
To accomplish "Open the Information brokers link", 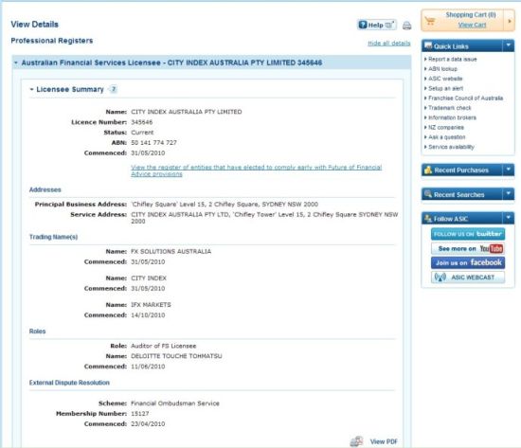I will 452,117.
